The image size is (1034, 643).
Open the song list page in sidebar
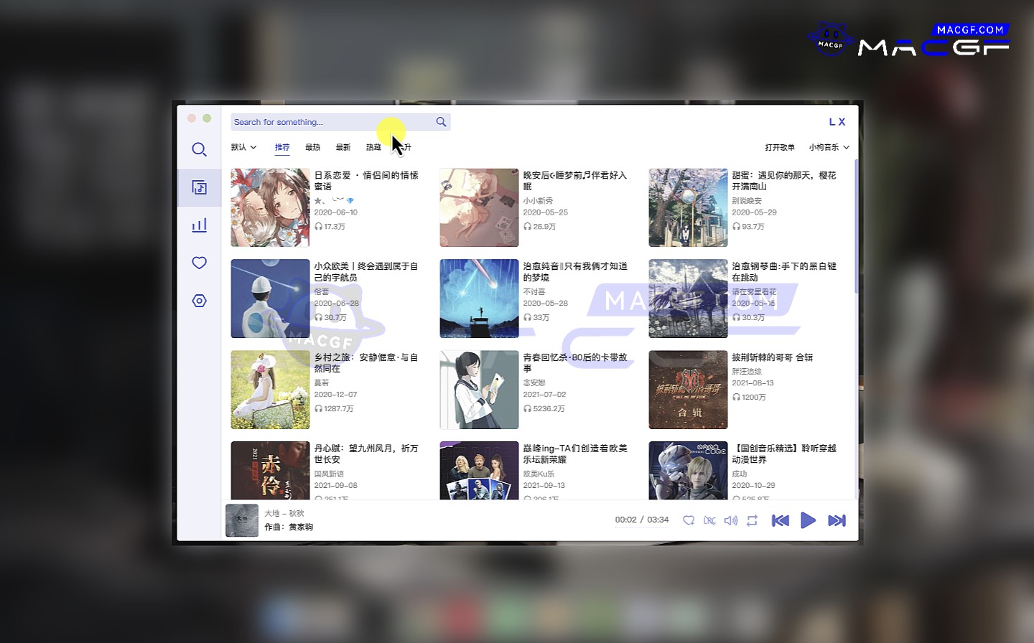(200, 187)
